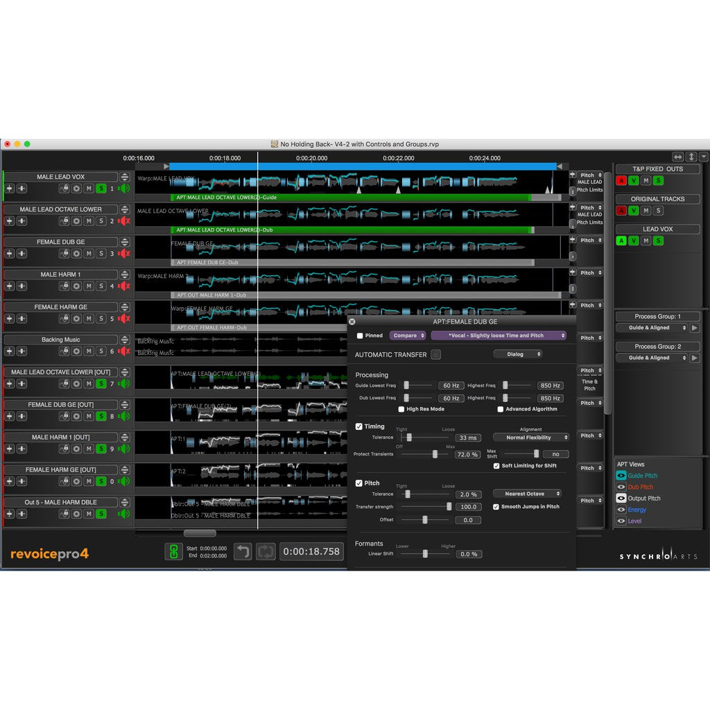This screenshot has width=710, height=710.
Task: Enable High Res Mode in the APT dialog
Action: click(401, 409)
